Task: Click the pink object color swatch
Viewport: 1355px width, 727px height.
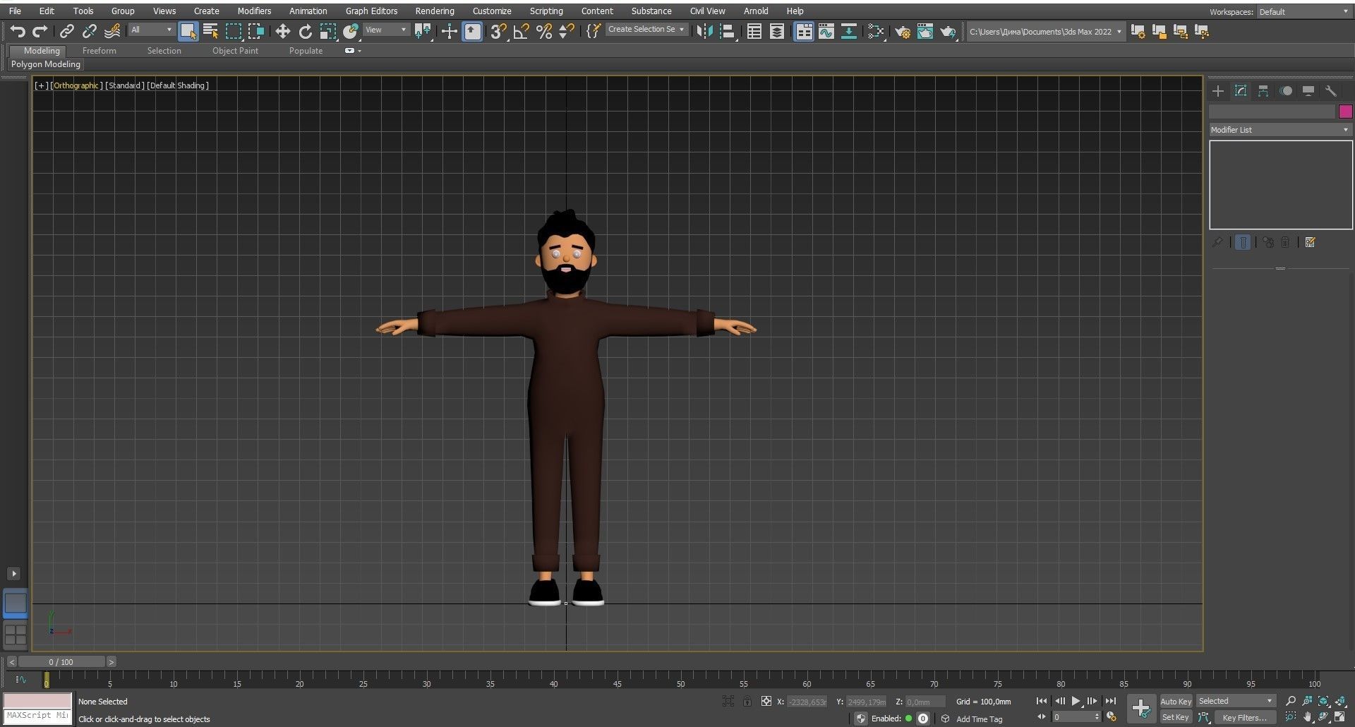Action: pyautogui.click(x=1345, y=112)
